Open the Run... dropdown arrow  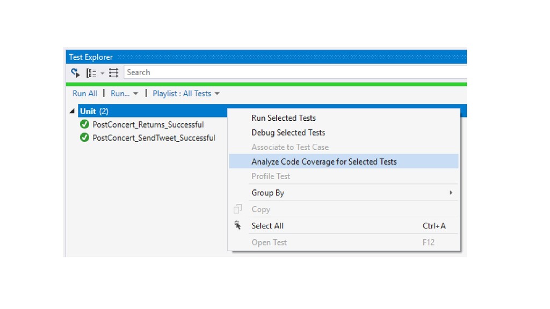[135, 93]
